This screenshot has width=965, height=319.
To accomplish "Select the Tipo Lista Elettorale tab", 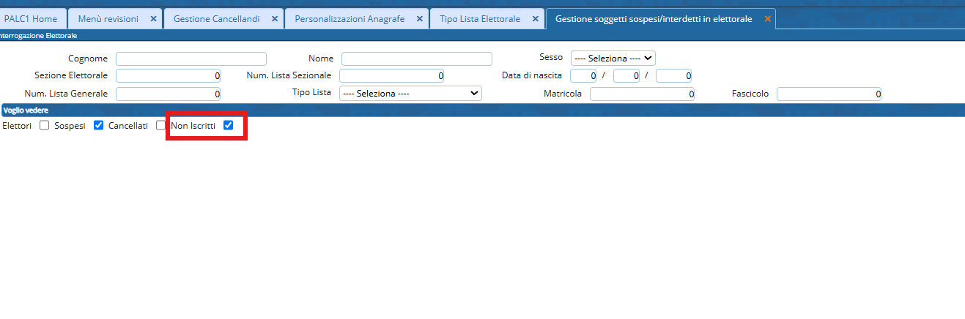I will [x=480, y=19].
